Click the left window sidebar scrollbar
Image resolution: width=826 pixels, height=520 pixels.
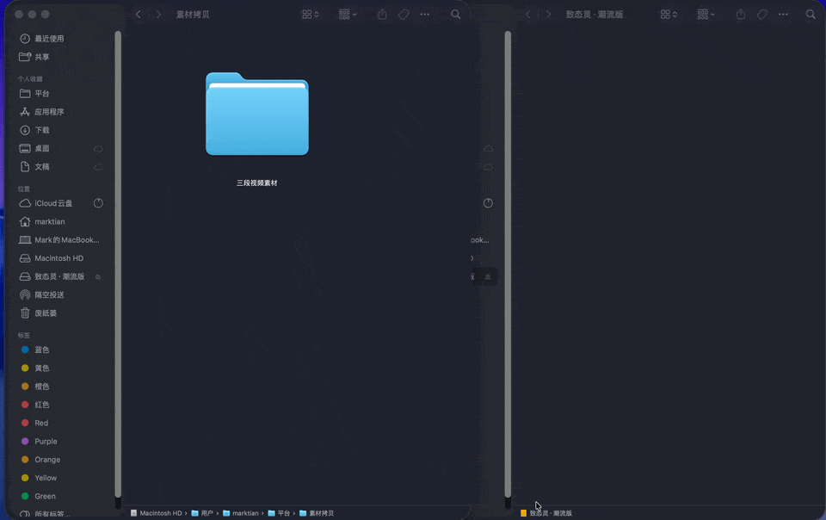pos(118,265)
